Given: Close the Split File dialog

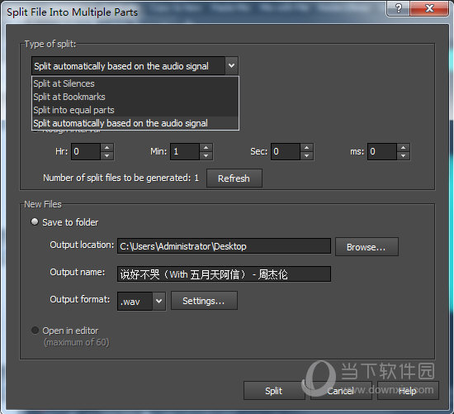Looking at the screenshot, I should click(429, 8).
